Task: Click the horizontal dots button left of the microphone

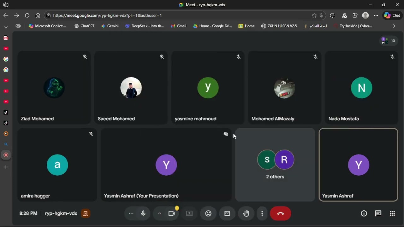Action: click(131, 213)
